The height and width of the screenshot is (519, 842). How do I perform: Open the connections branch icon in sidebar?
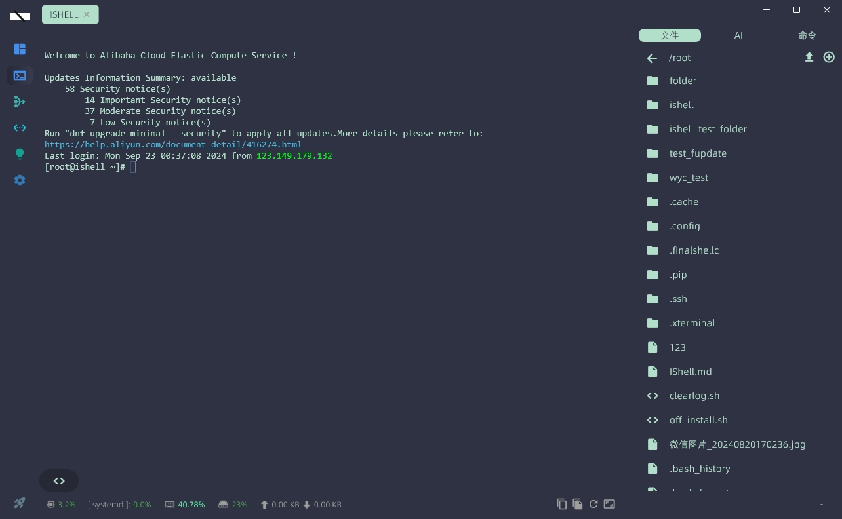click(x=20, y=102)
